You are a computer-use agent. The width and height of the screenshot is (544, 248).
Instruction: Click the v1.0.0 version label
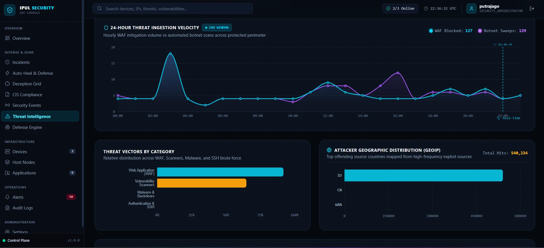tap(74, 241)
